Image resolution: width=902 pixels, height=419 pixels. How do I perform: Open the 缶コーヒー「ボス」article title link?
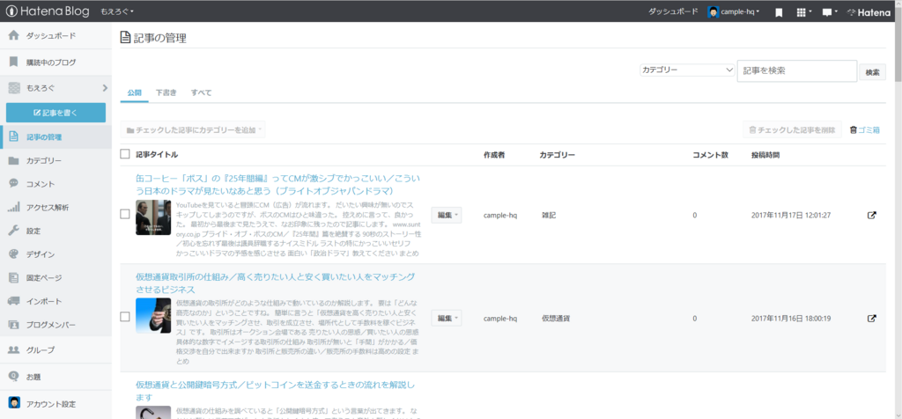(x=279, y=184)
